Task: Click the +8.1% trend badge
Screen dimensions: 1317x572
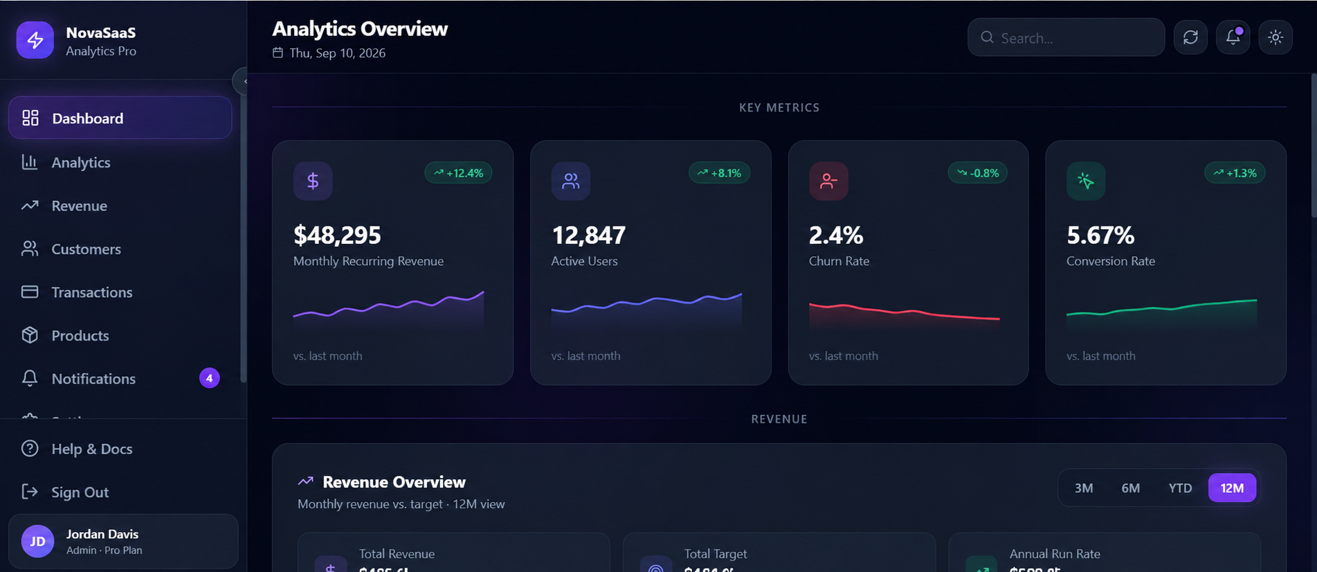Action: point(719,173)
